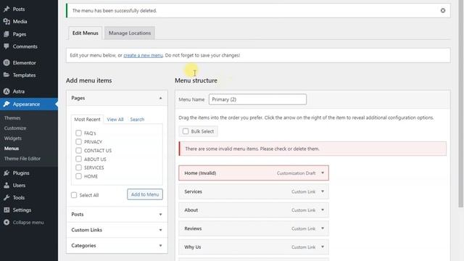Check the ABOUT US page checkbox

(x=78, y=159)
